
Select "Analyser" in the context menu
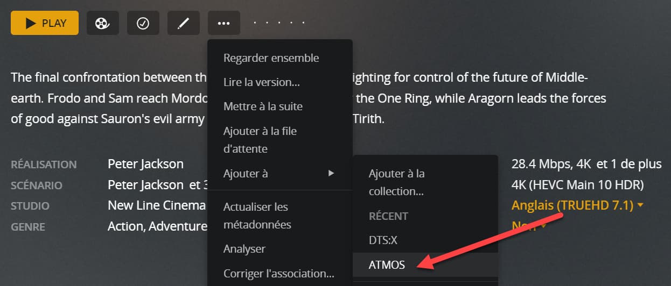click(x=244, y=249)
